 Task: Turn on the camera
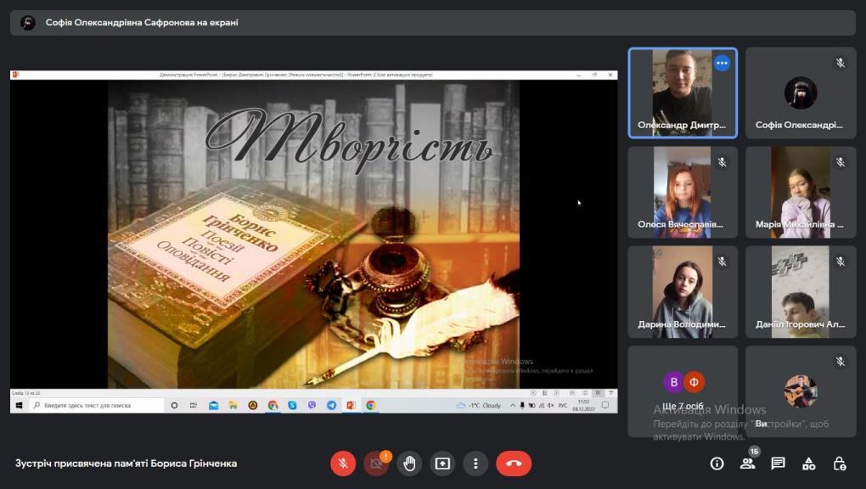(x=376, y=464)
